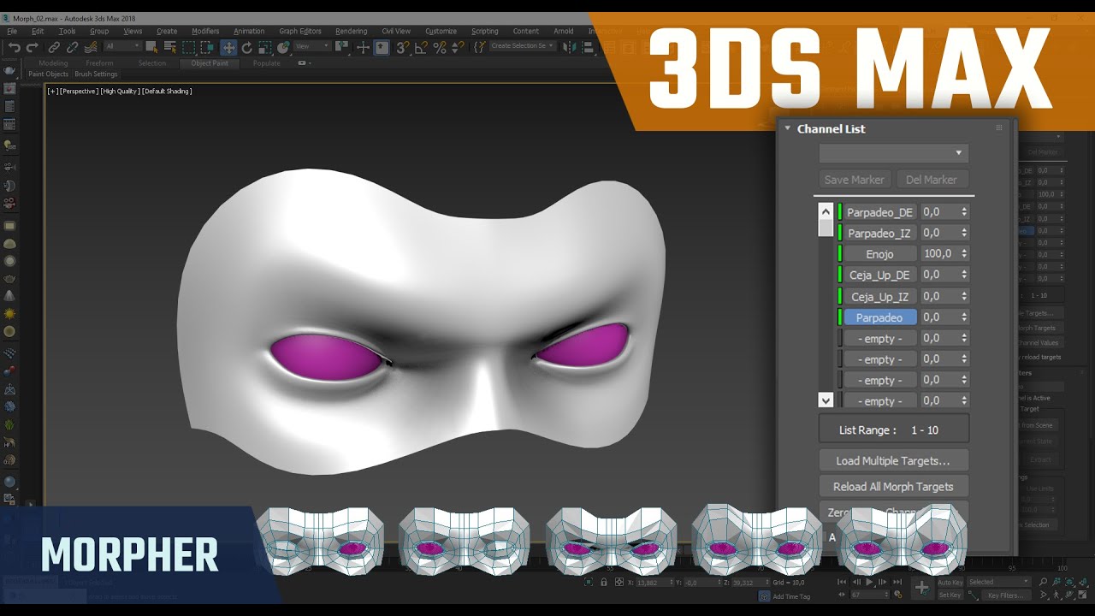Screen dimensions: 1095x616
Task: Click the Go to End playback button
Action: 897,582
